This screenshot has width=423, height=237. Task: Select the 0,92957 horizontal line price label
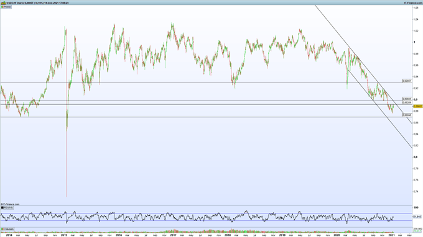pyautogui.click(x=407, y=81)
